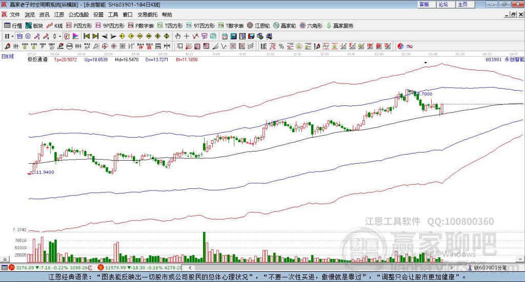The width and height of the screenshot is (525, 282).
Task: Select the hand pan tool
Action: coord(178,36)
